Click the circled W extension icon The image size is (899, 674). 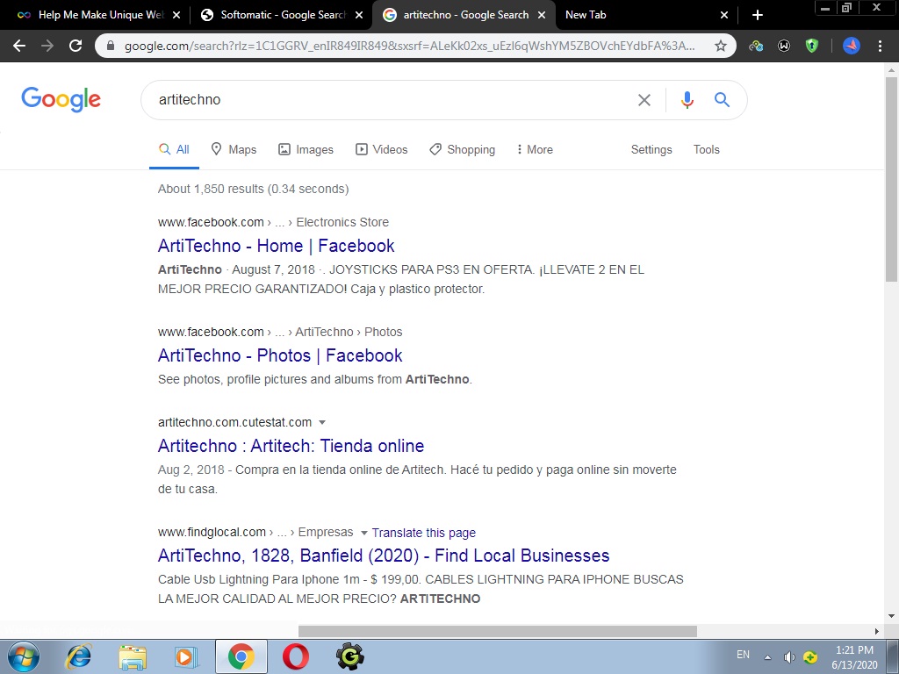pyautogui.click(x=784, y=46)
